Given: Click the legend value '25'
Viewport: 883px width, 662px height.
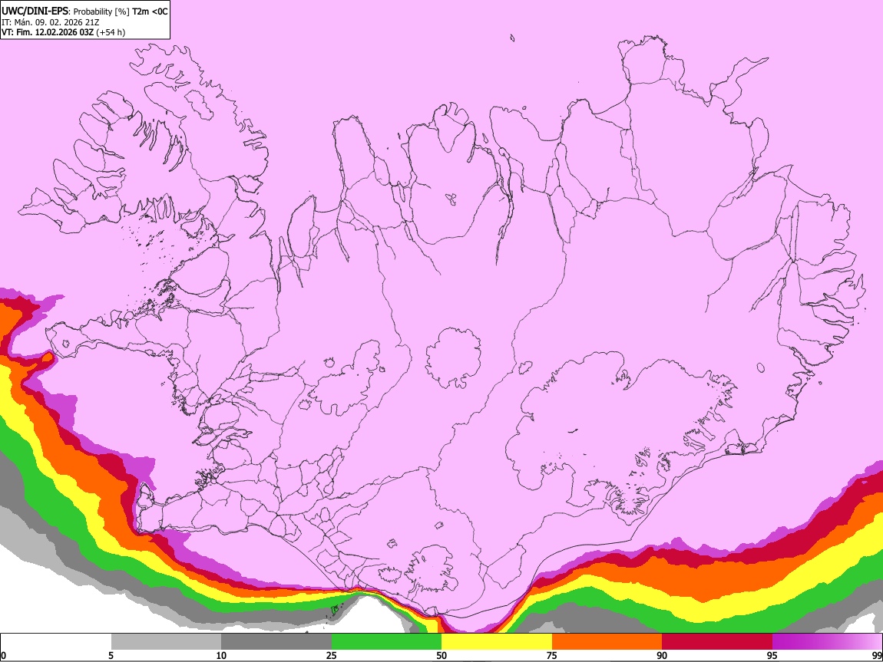Looking at the screenshot, I should click(x=332, y=656).
